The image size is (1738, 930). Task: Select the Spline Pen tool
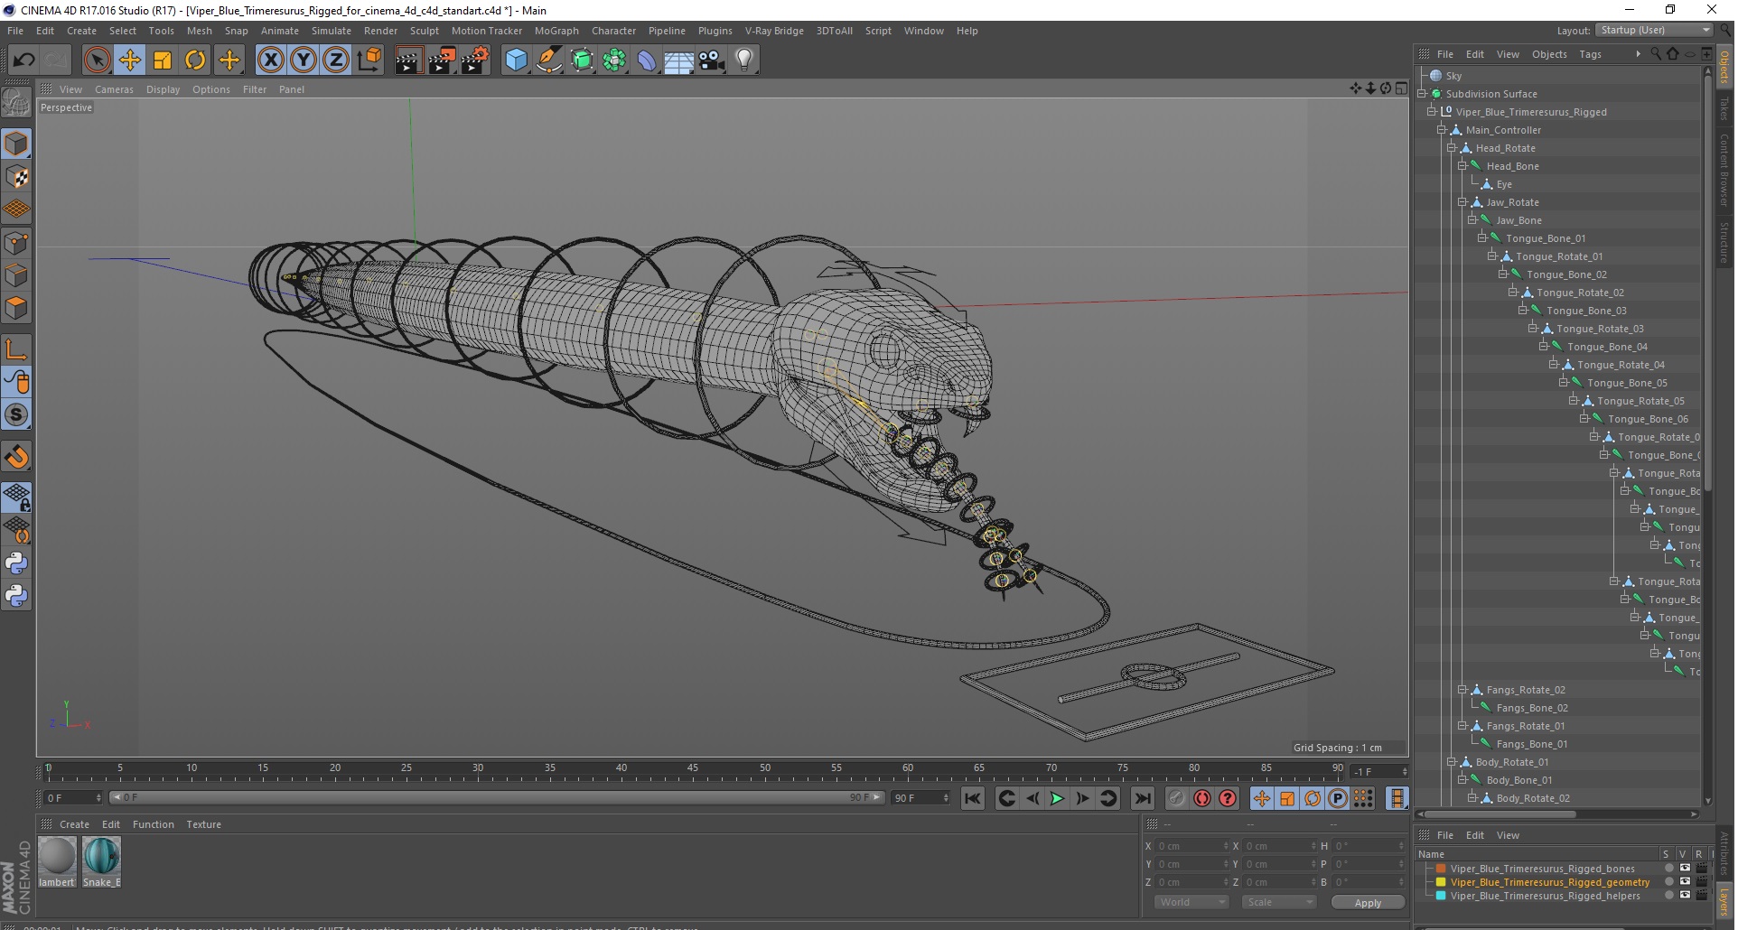pos(549,60)
